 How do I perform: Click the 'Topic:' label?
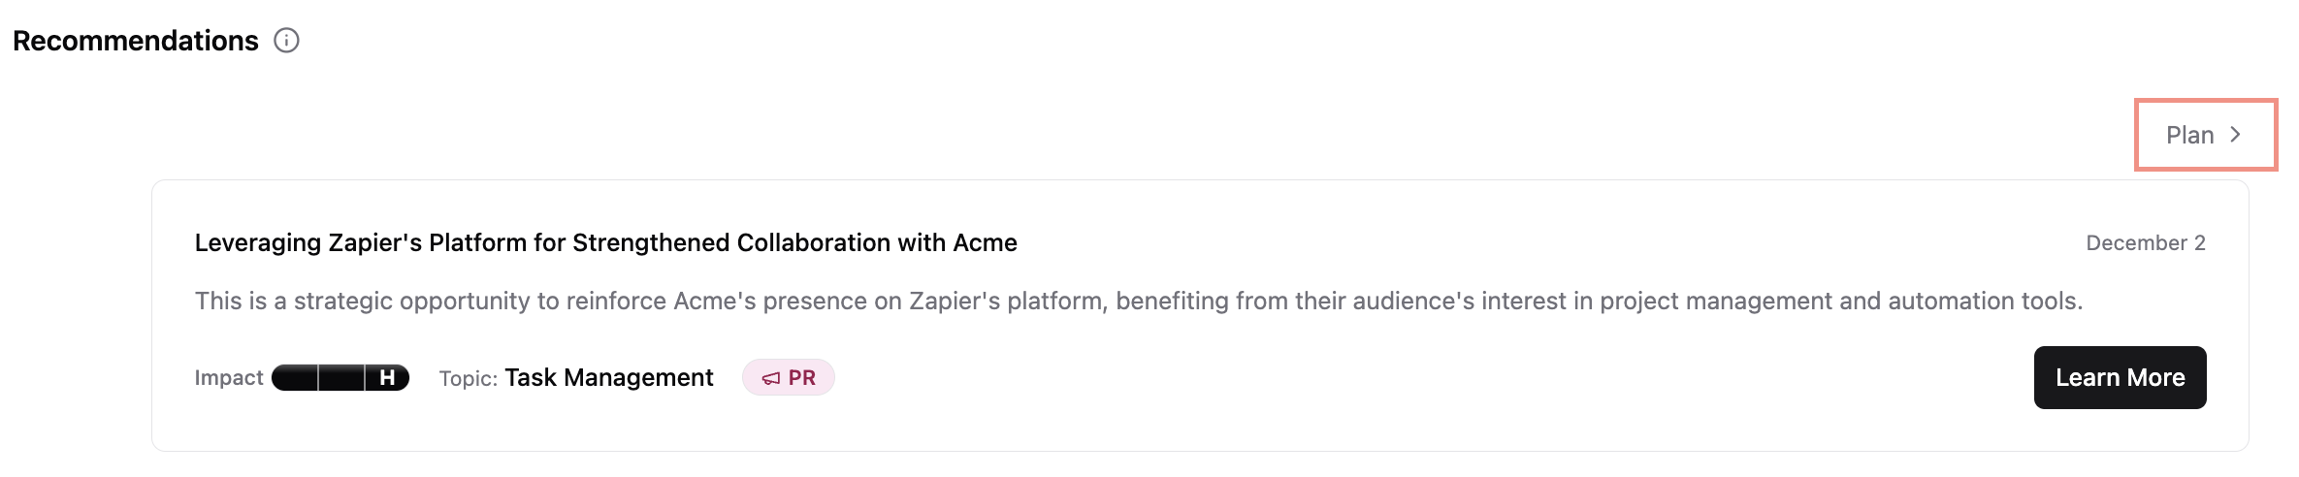468,378
